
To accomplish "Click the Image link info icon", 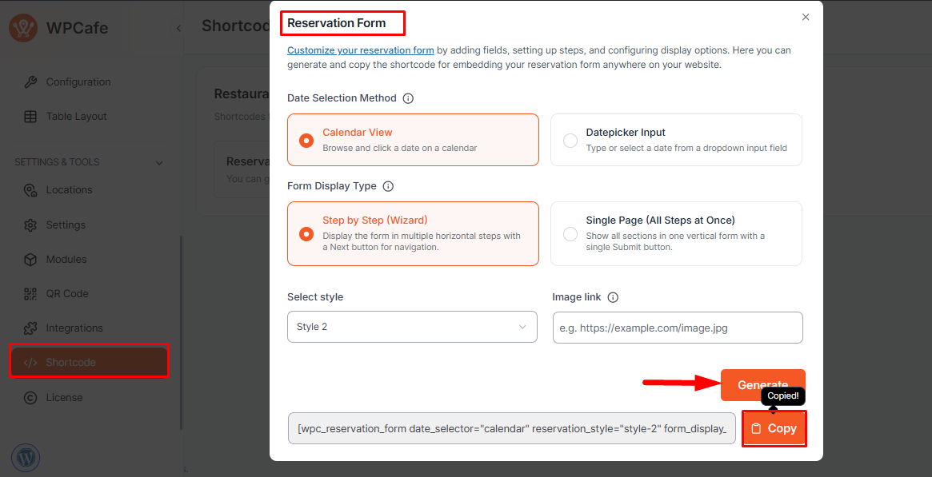I will (x=613, y=297).
